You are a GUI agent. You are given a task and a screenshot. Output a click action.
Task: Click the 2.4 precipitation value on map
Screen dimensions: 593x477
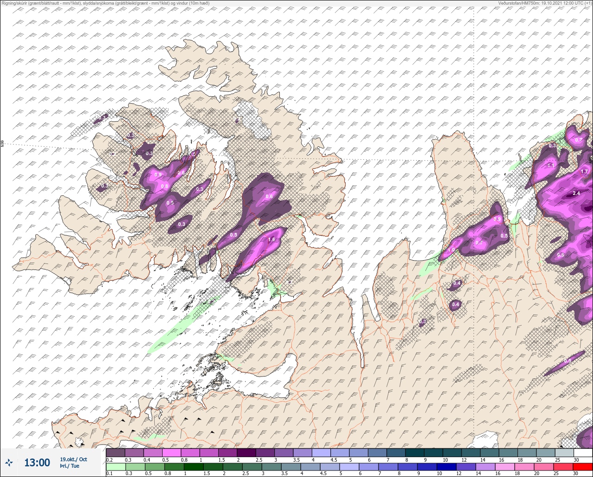tap(576, 193)
